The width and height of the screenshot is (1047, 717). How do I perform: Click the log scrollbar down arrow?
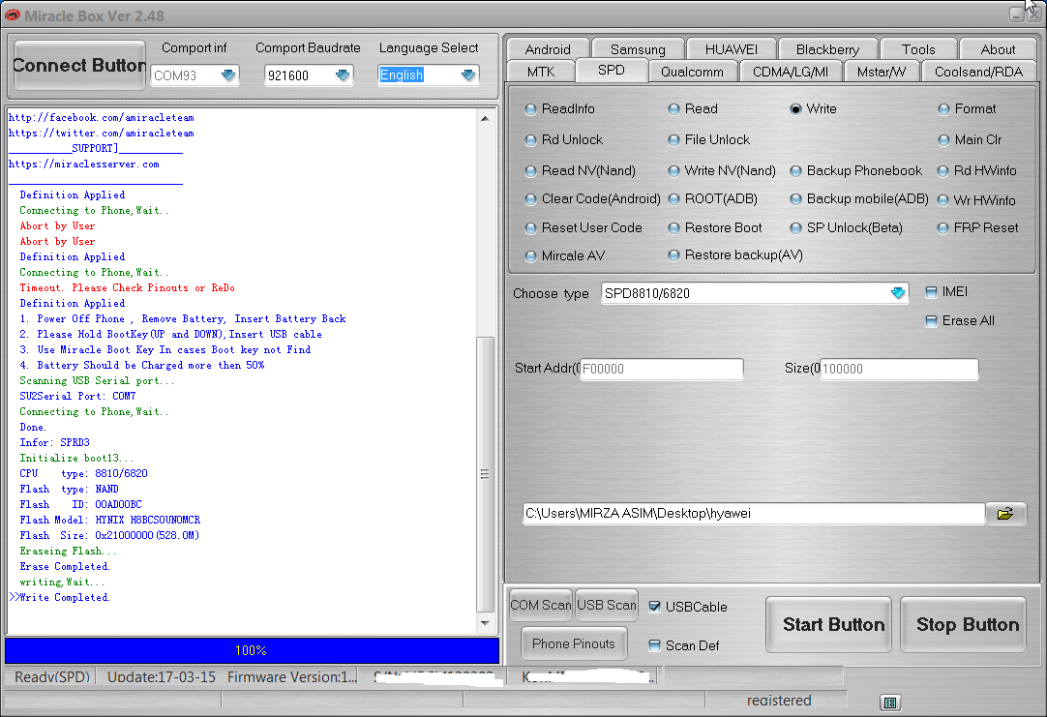pos(485,623)
